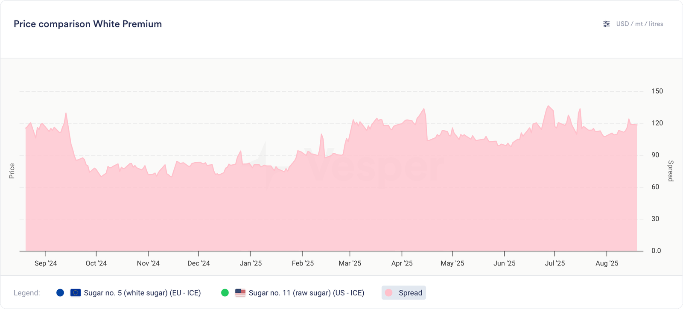
Task: Toggle the Sugar no. 5 (white sugar) series
Action: (x=142, y=293)
